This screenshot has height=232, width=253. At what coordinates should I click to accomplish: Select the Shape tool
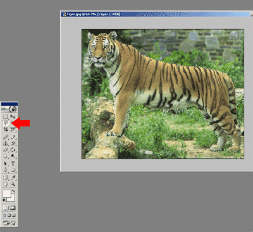tap(13, 170)
